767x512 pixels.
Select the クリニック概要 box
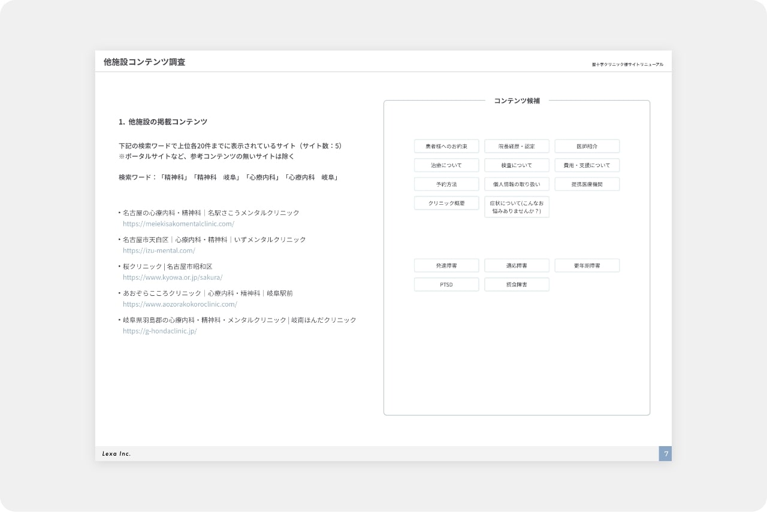coord(446,204)
